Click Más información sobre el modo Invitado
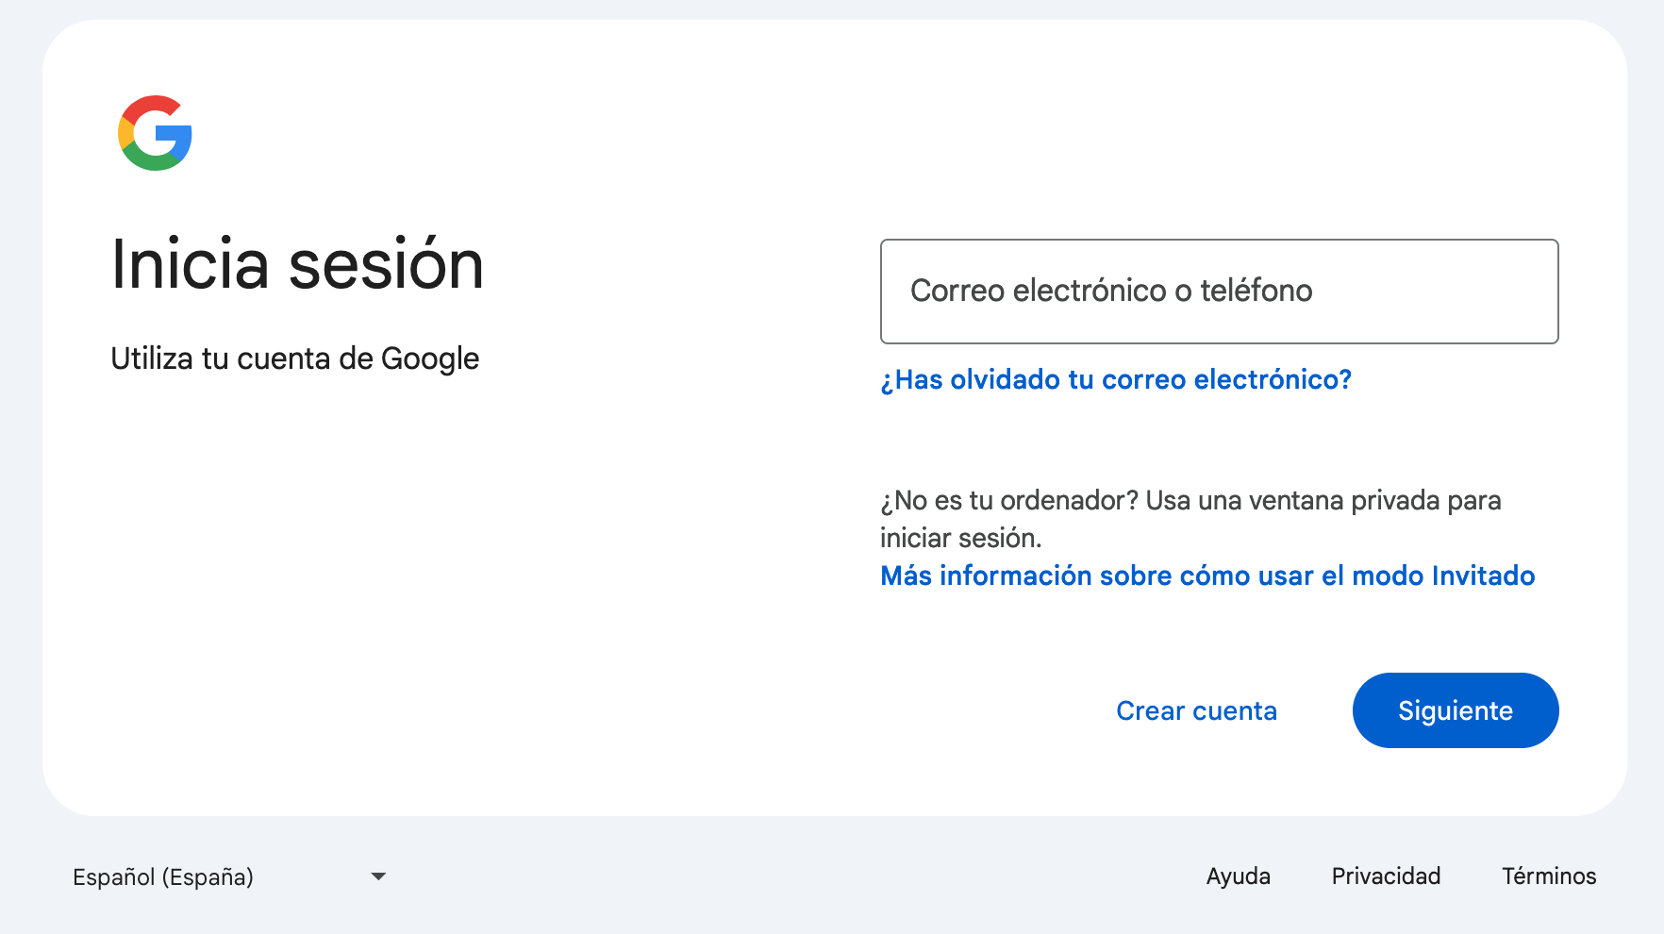Image resolution: width=1664 pixels, height=934 pixels. pos(1206,575)
